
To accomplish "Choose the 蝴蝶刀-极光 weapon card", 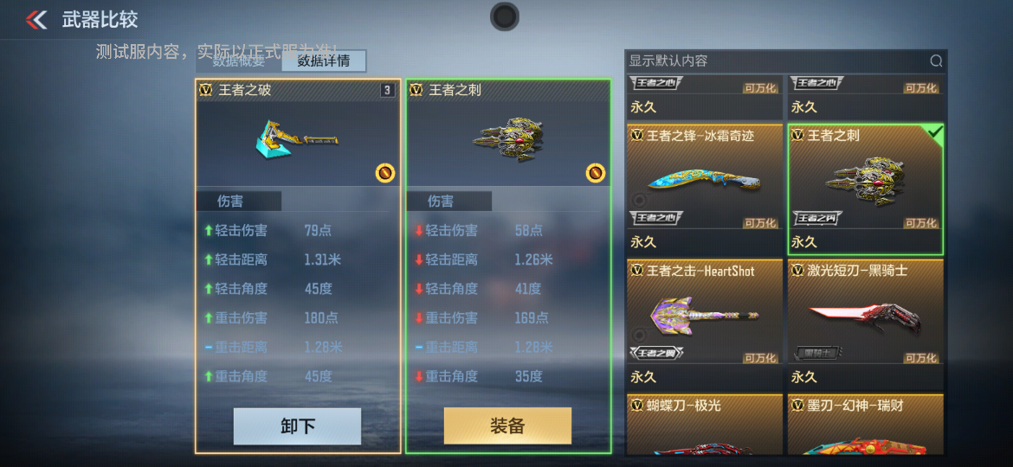I will [x=704, y=425].
